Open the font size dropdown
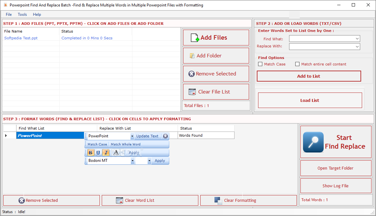 149,161
